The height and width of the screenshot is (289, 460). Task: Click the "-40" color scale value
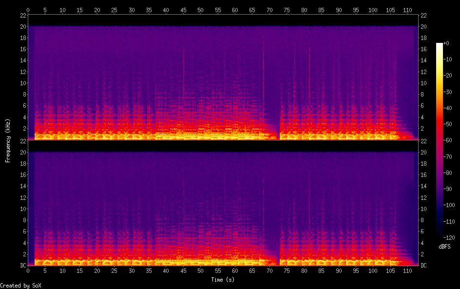[447, 108]
